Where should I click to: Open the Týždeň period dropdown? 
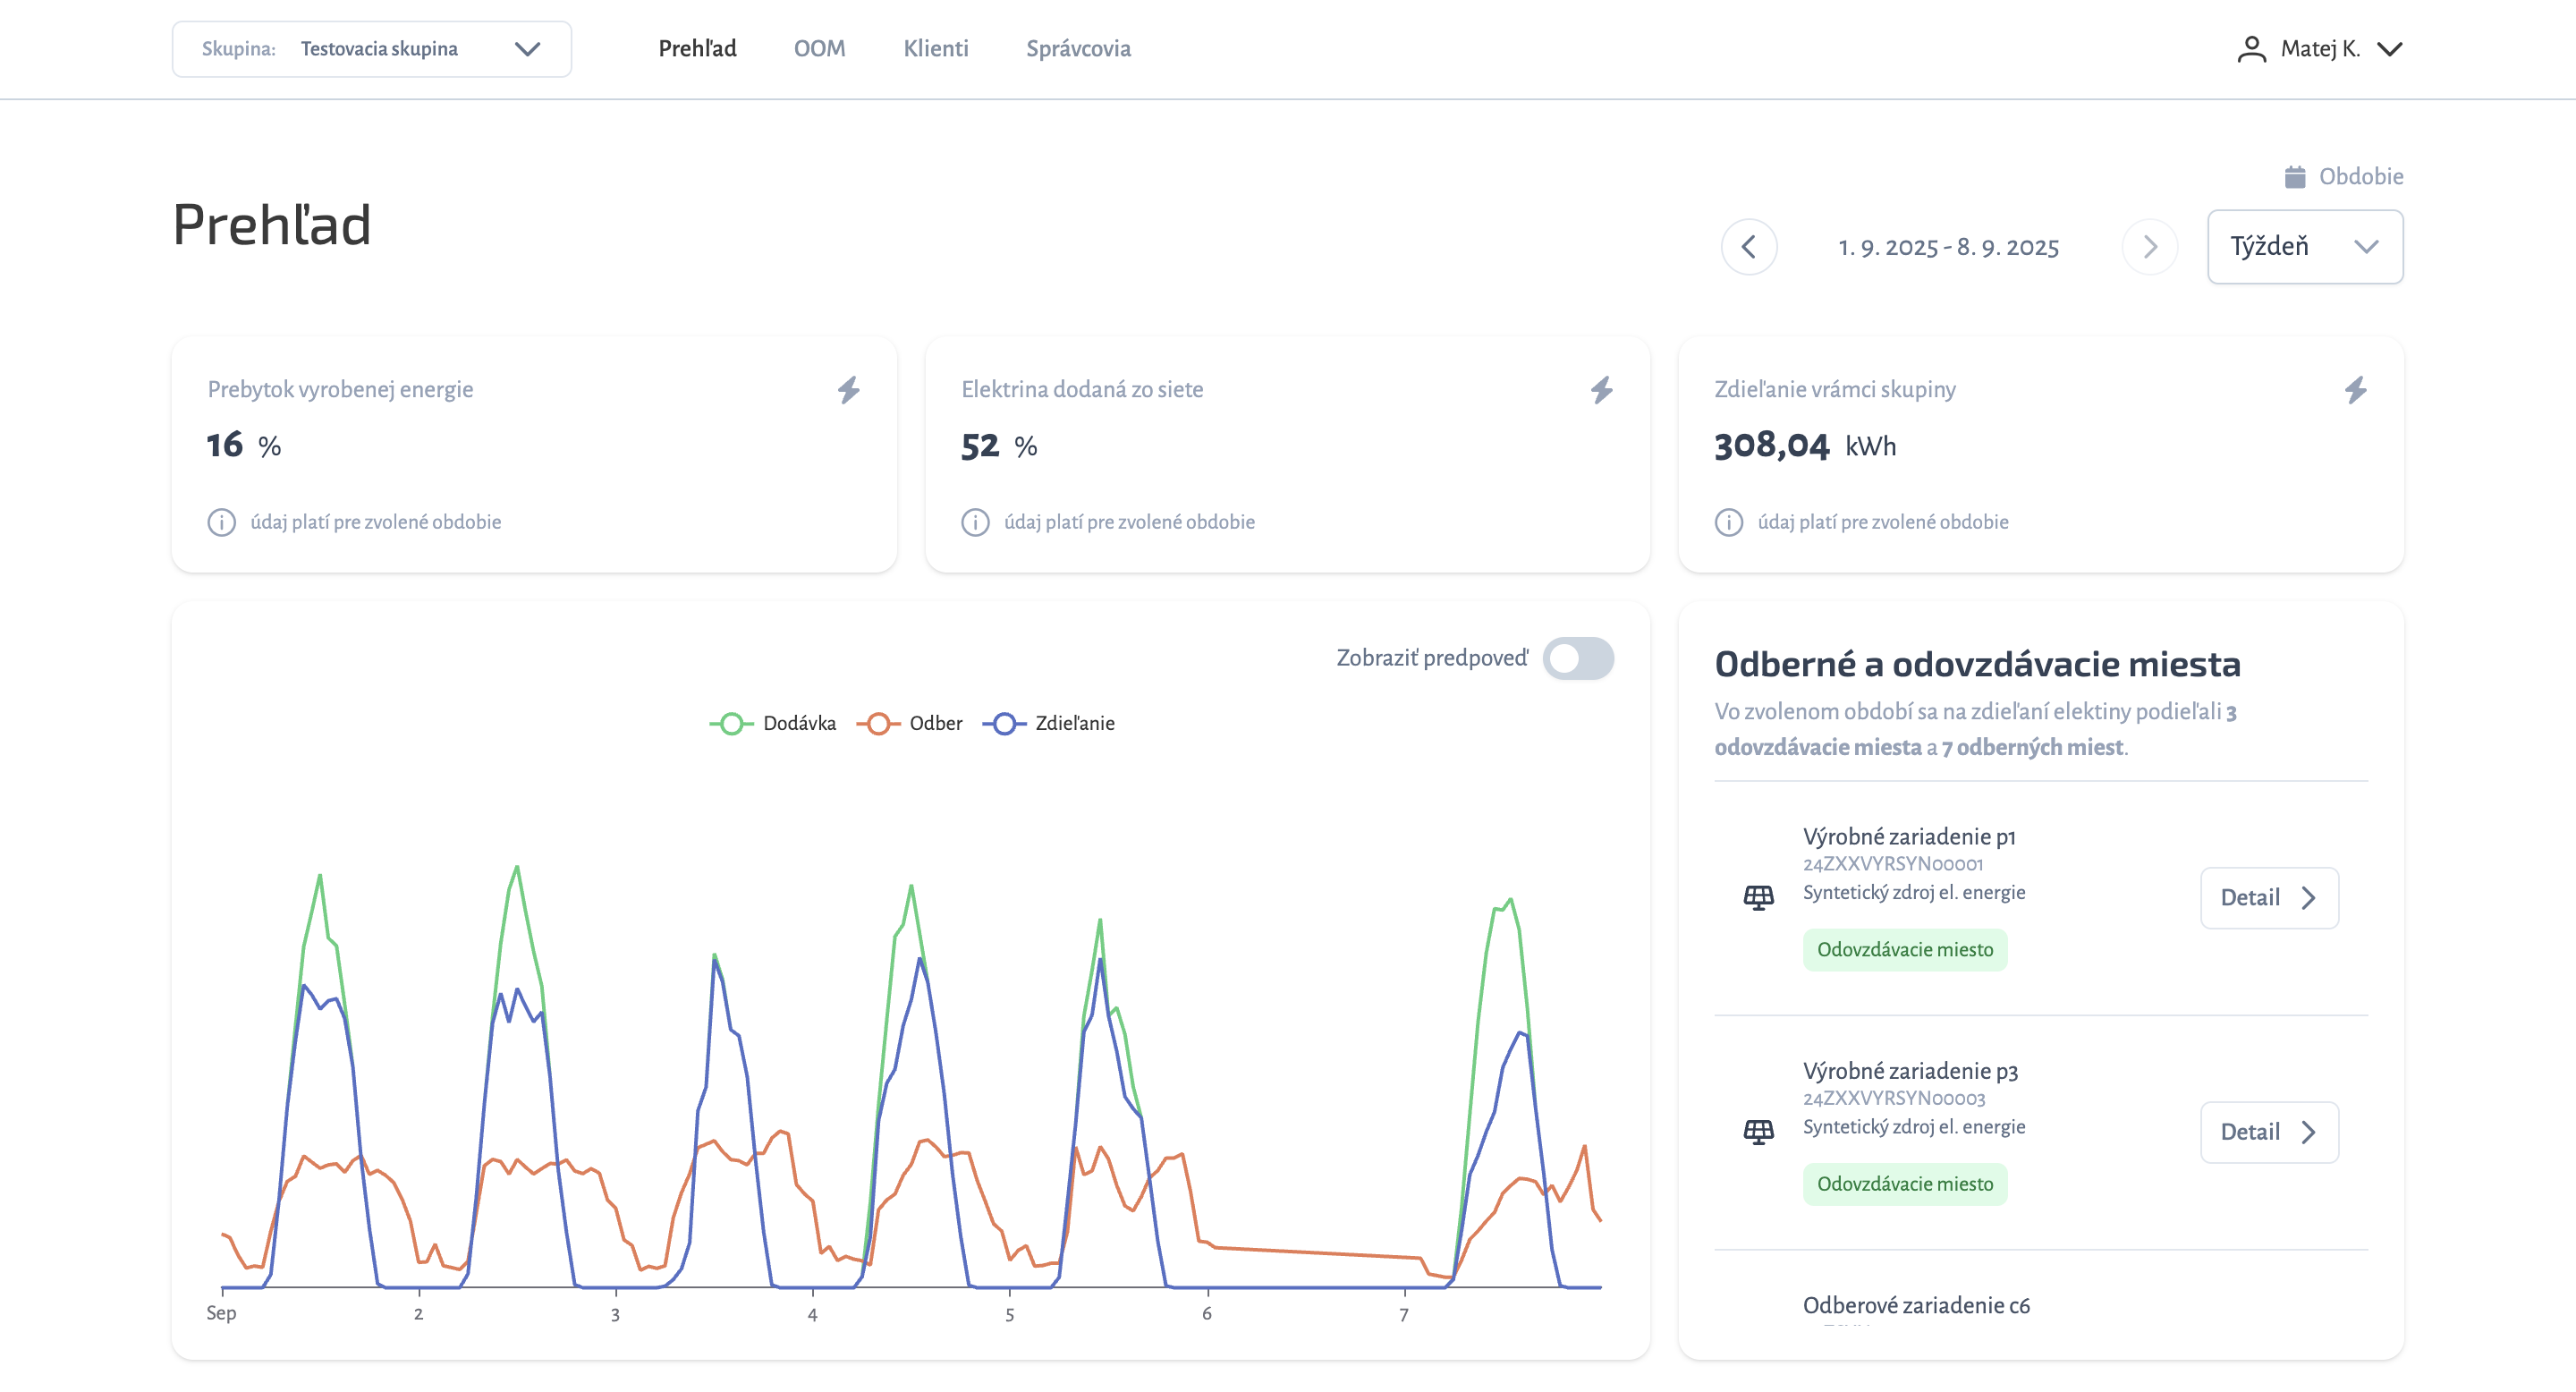coord(2304,247)
